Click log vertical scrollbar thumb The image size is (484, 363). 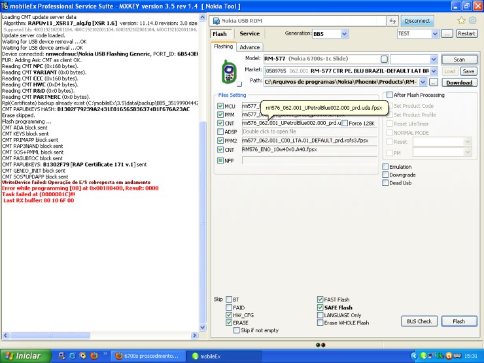[203, 222]
